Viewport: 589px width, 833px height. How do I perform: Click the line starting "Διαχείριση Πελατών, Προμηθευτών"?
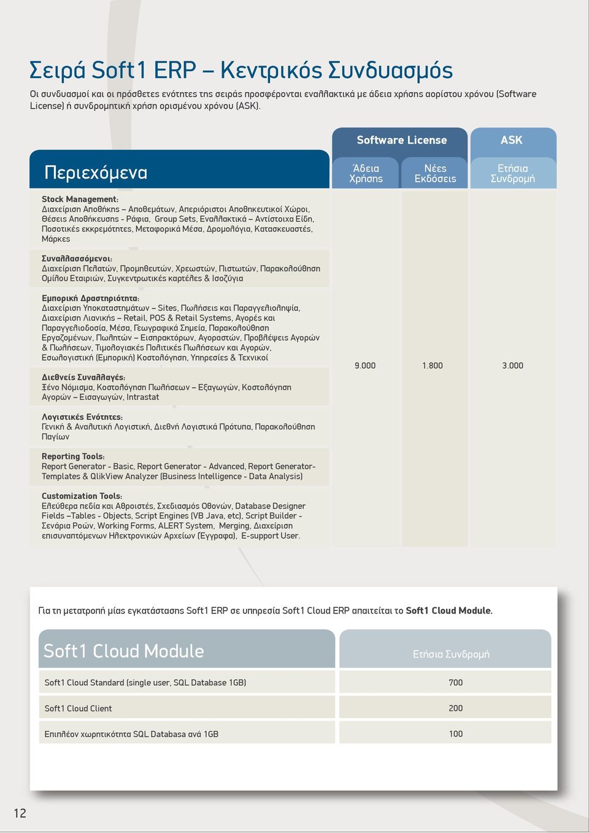coord(181,269)
